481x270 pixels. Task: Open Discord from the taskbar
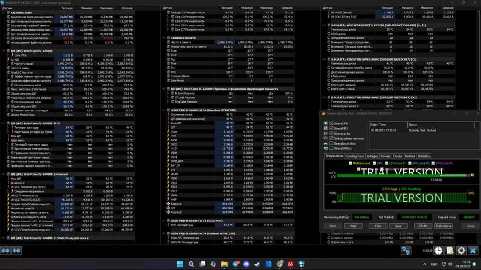pos(246,264)
